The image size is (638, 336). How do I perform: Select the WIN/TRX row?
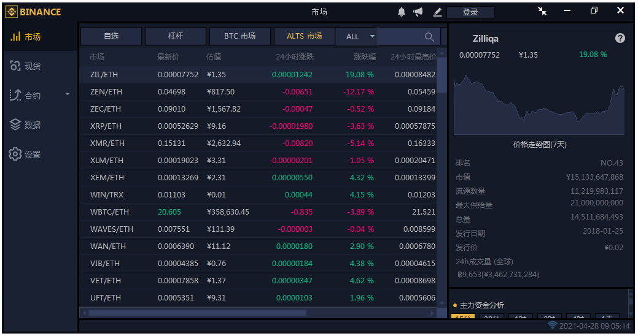click(x=258, y=194)
